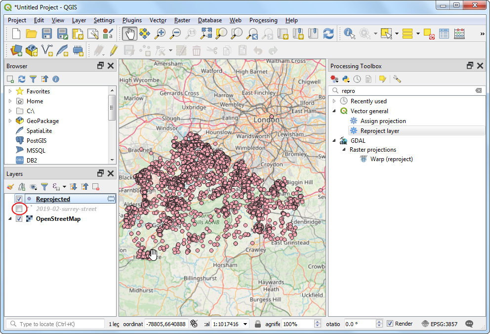
Task: Expand the Recently used toolbox group
Action: click(334, 101)
